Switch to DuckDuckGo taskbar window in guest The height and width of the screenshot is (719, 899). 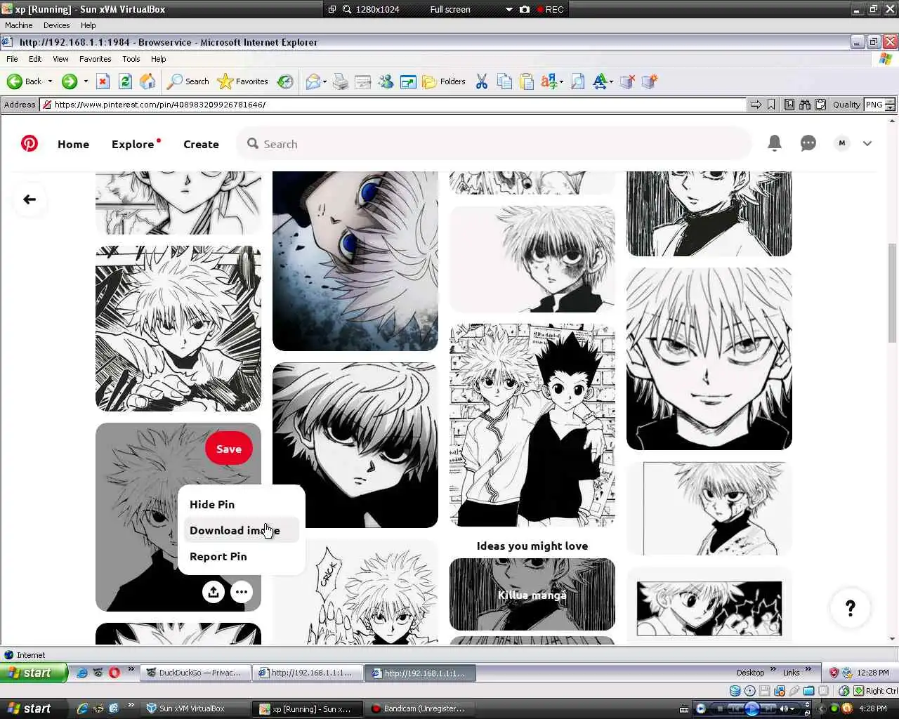tap(194, 673)
